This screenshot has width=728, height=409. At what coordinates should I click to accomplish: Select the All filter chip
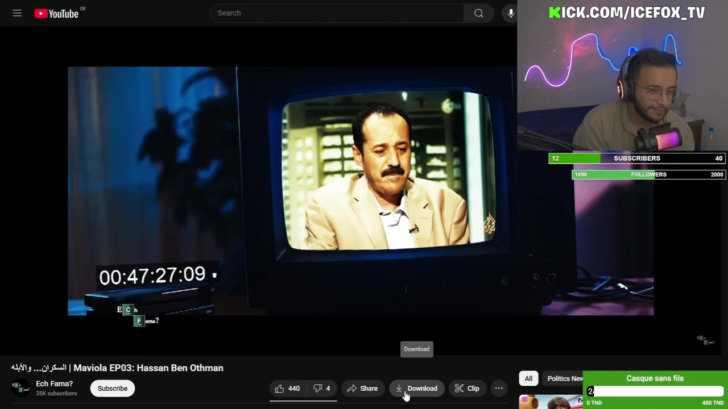click(528, 378)
